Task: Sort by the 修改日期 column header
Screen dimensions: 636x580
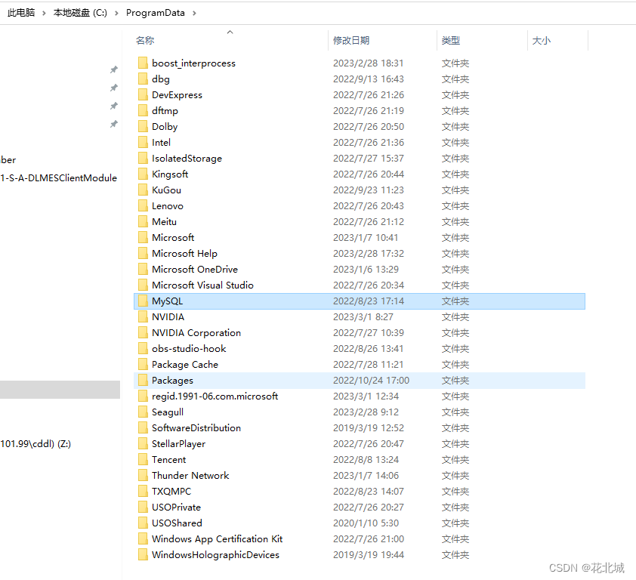Action: 351,41
